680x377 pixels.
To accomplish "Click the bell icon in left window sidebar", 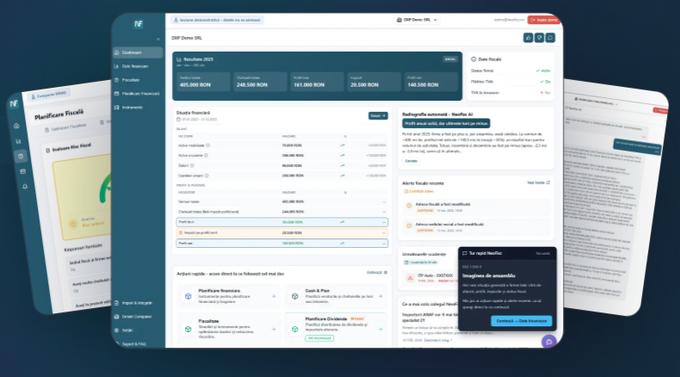I will [x=25, y=186].
